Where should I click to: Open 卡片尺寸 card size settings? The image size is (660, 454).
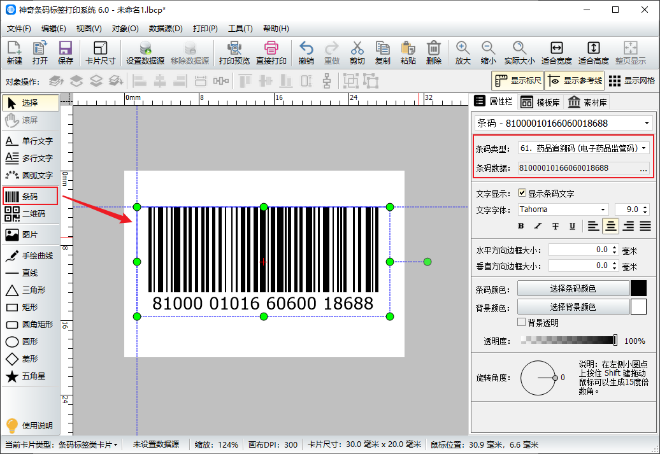pyautogui.click(x=100, y=53)
